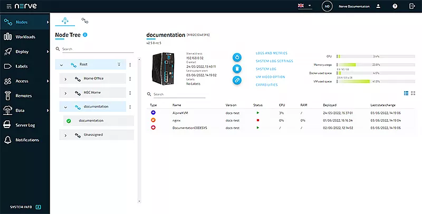Click the logout icon
422x214 pixels.
pos(412,6)
